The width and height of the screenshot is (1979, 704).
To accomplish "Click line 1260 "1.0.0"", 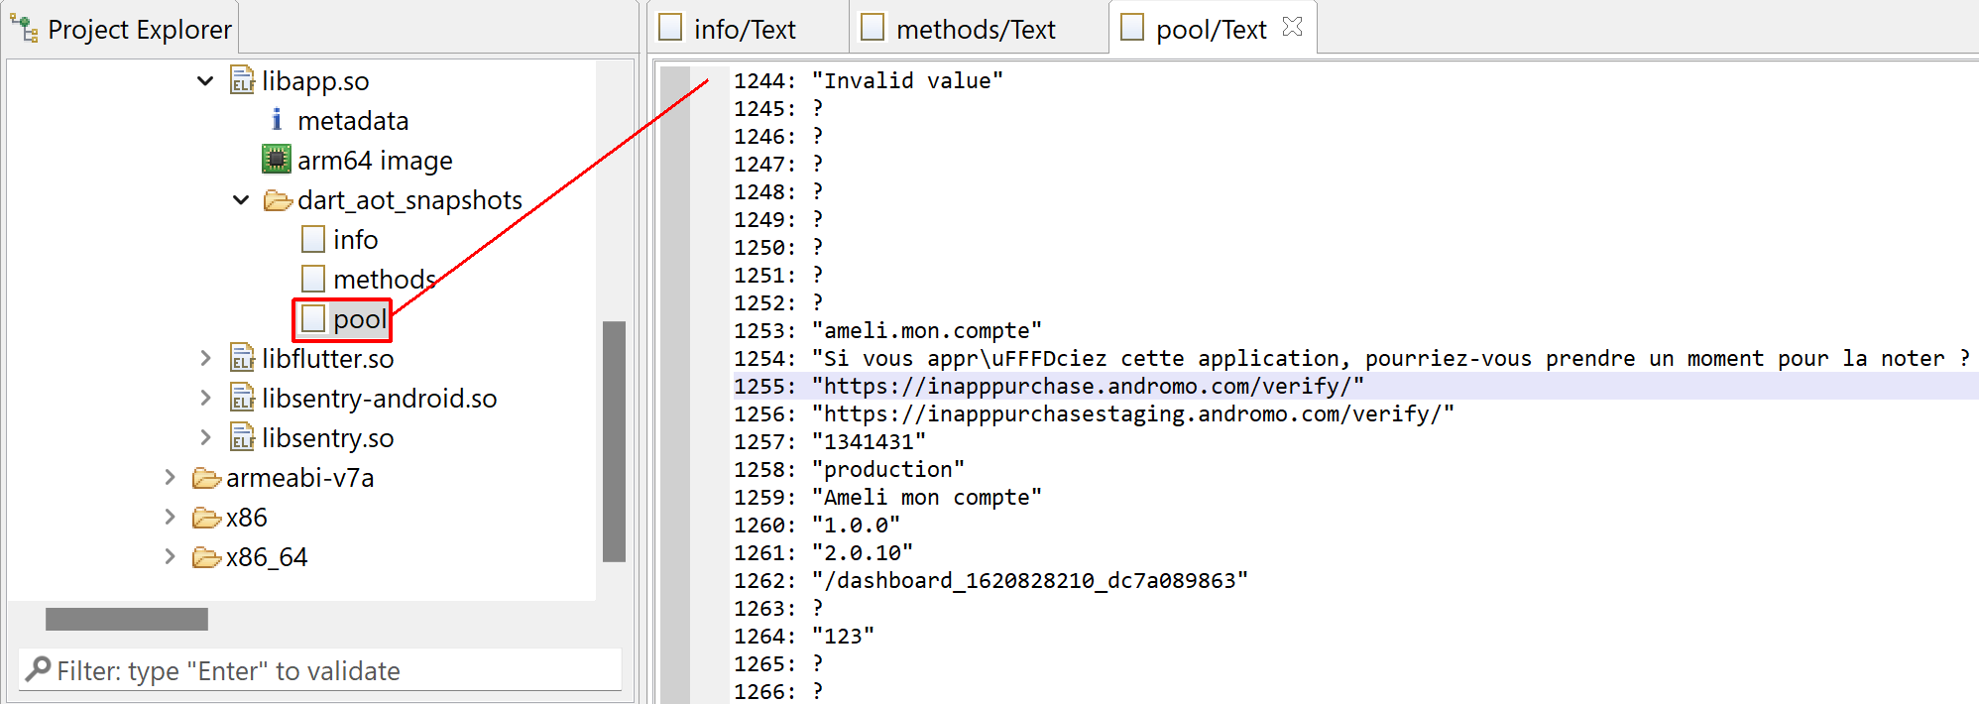I will coord(856,525).
